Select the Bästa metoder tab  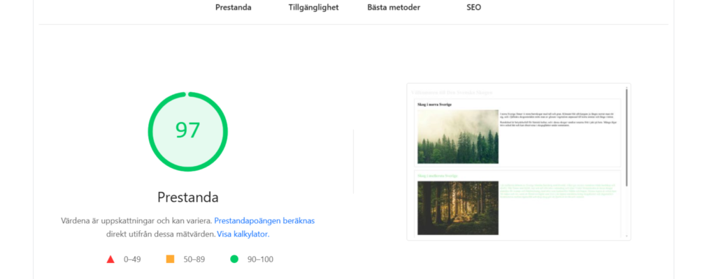click(393, 8)
